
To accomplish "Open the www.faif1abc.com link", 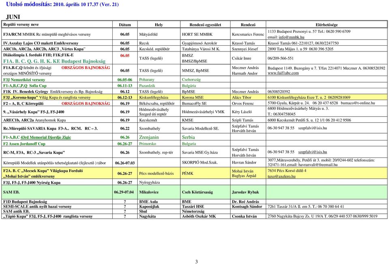I will (x=283, y=73).
